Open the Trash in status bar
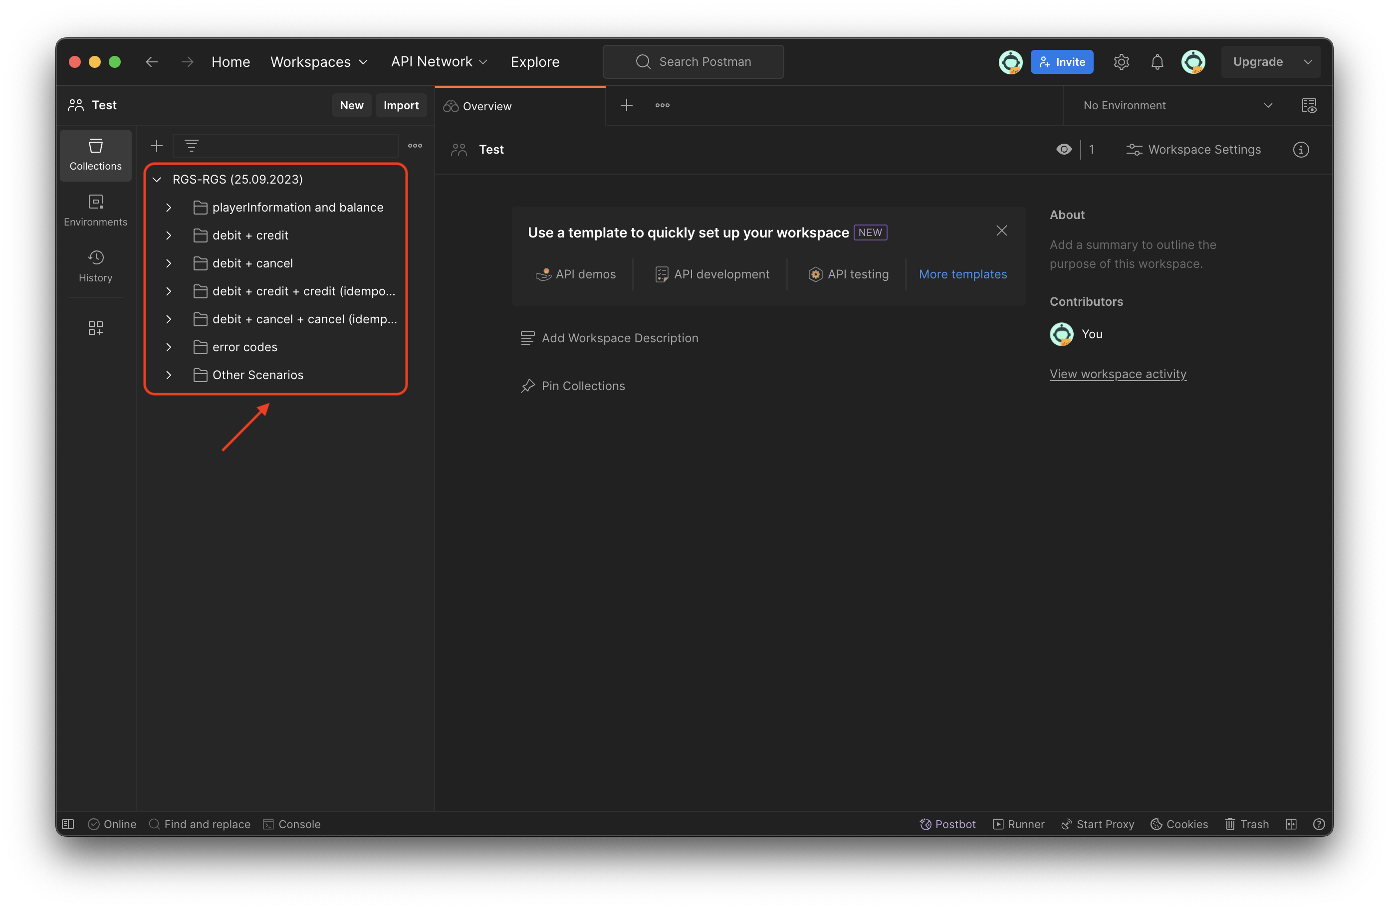 coord(1247,824)
